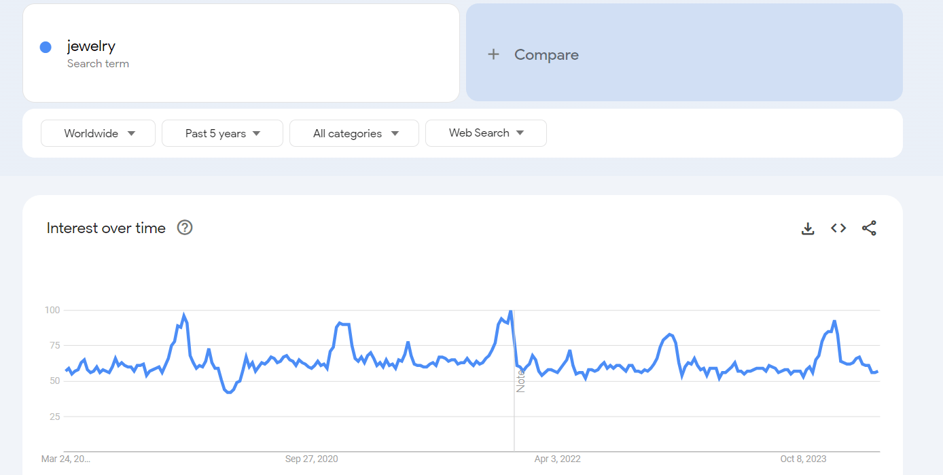Click the Note marker on chart
Image resolution: width=943 pixels, height=475 pixels.
(x=521, y=381)
